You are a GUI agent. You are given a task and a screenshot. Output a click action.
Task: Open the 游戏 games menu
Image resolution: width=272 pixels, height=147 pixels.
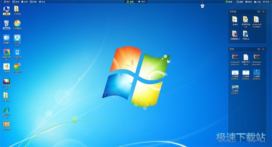(16, 2)
